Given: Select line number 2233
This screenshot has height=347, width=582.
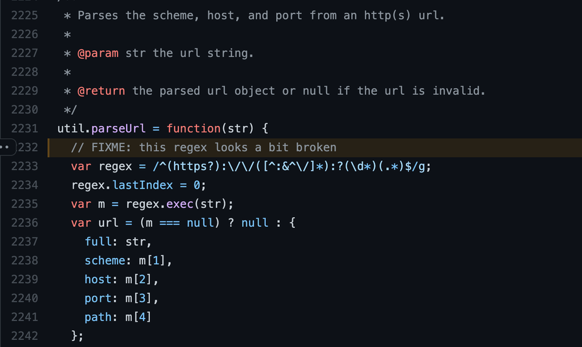Looking at the screenshot, I should click(x=25, y=166).
